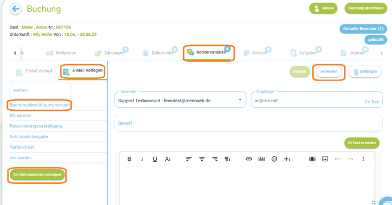Image resolution: width=392 pixels, height=205 pixels.
Task: Insert an image in the editor
Action: pos(325,159)
